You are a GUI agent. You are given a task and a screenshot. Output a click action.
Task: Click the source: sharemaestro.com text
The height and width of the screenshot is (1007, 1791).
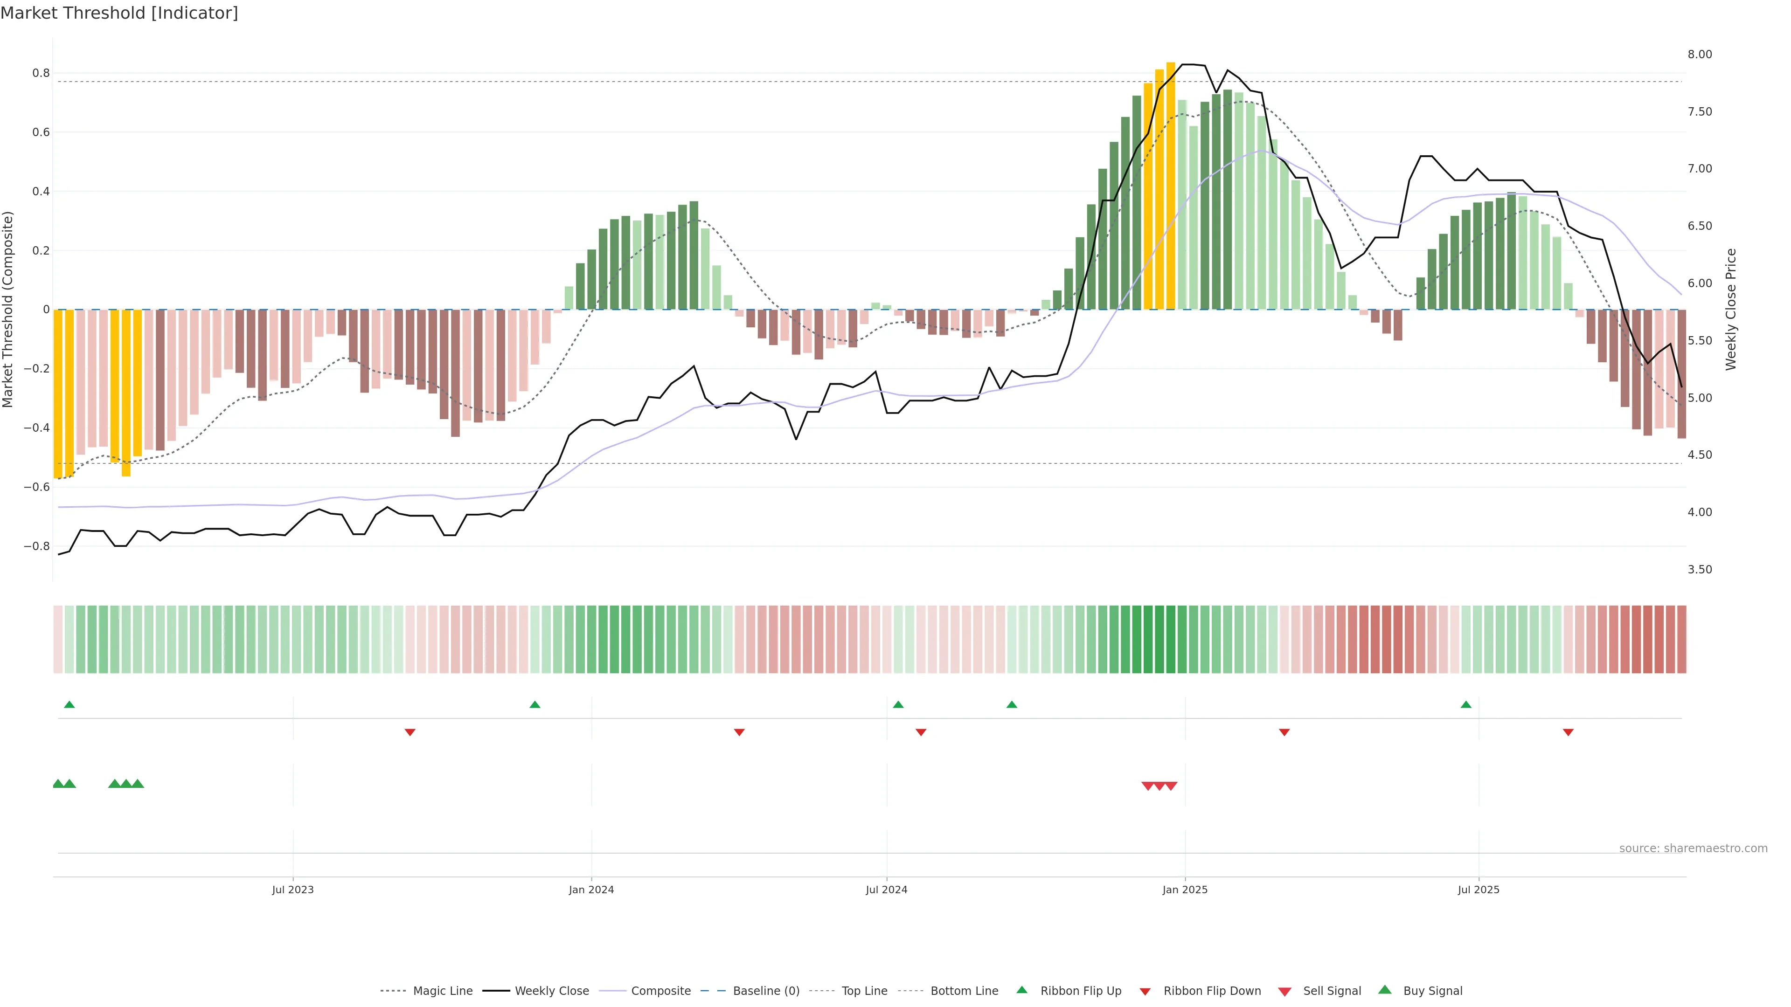[1693, 848]
